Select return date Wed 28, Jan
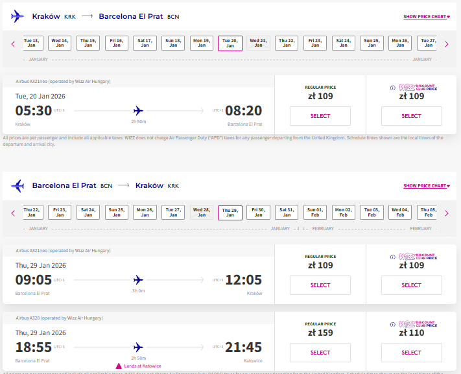 [x=202, y=212]
